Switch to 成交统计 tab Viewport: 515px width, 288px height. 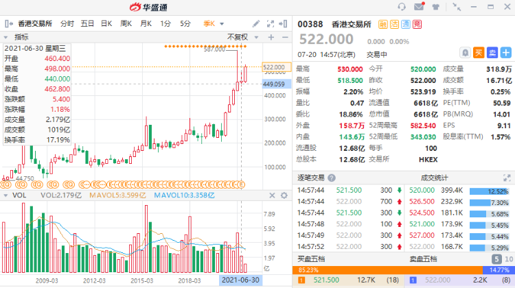(x=434, y=178)
